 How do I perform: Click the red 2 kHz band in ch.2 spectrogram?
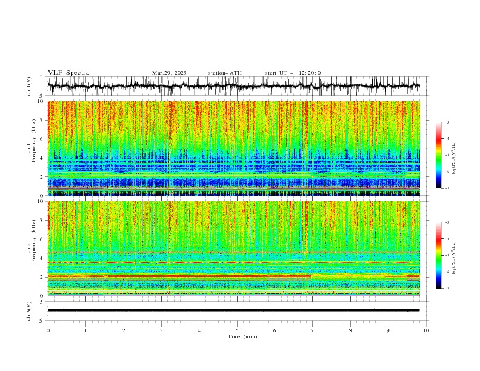(234, 276)
